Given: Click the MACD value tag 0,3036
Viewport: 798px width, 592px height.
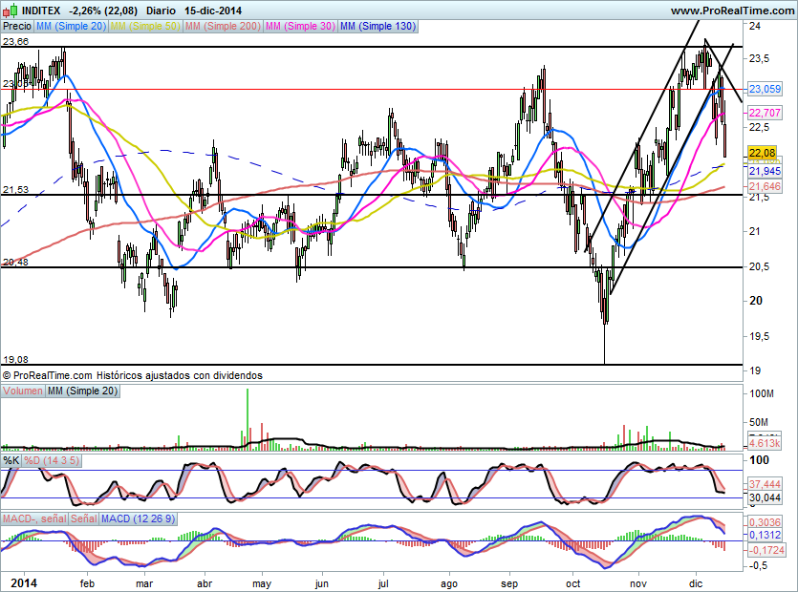Looking at the screenshot, I should 765,521.
